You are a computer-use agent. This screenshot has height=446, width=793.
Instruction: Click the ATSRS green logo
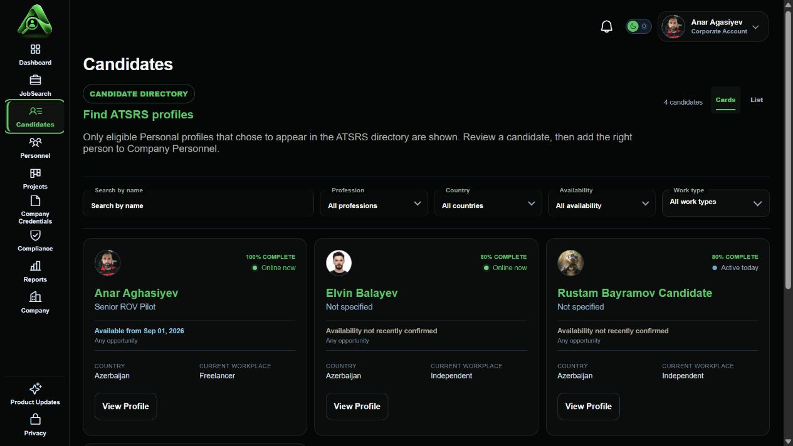coord(35,21)
